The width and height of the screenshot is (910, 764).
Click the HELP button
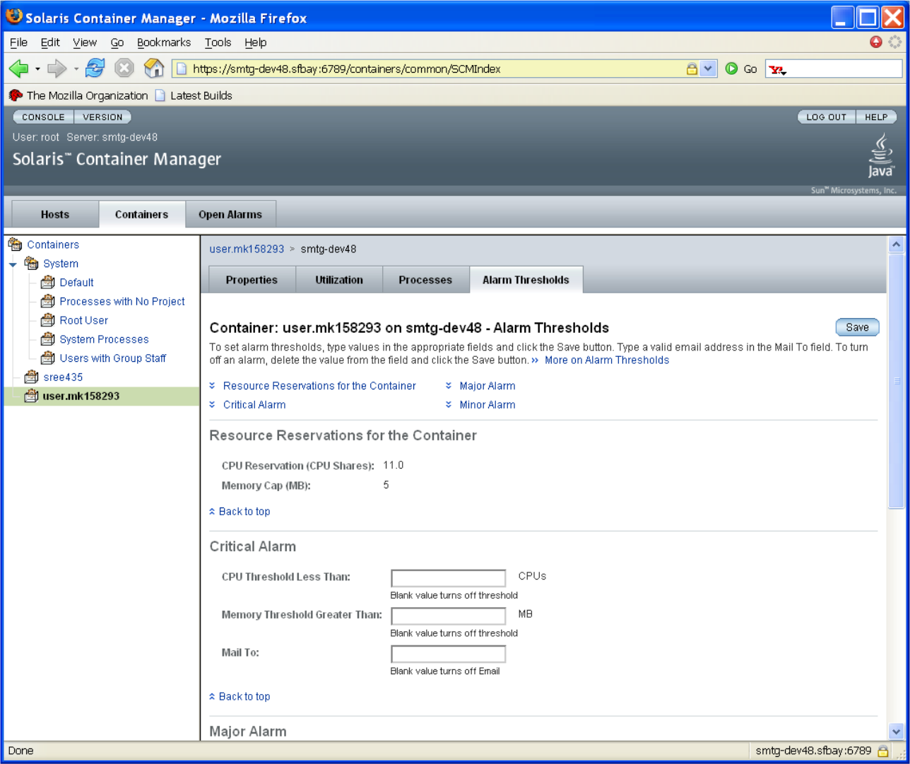[x=876, y=117]
